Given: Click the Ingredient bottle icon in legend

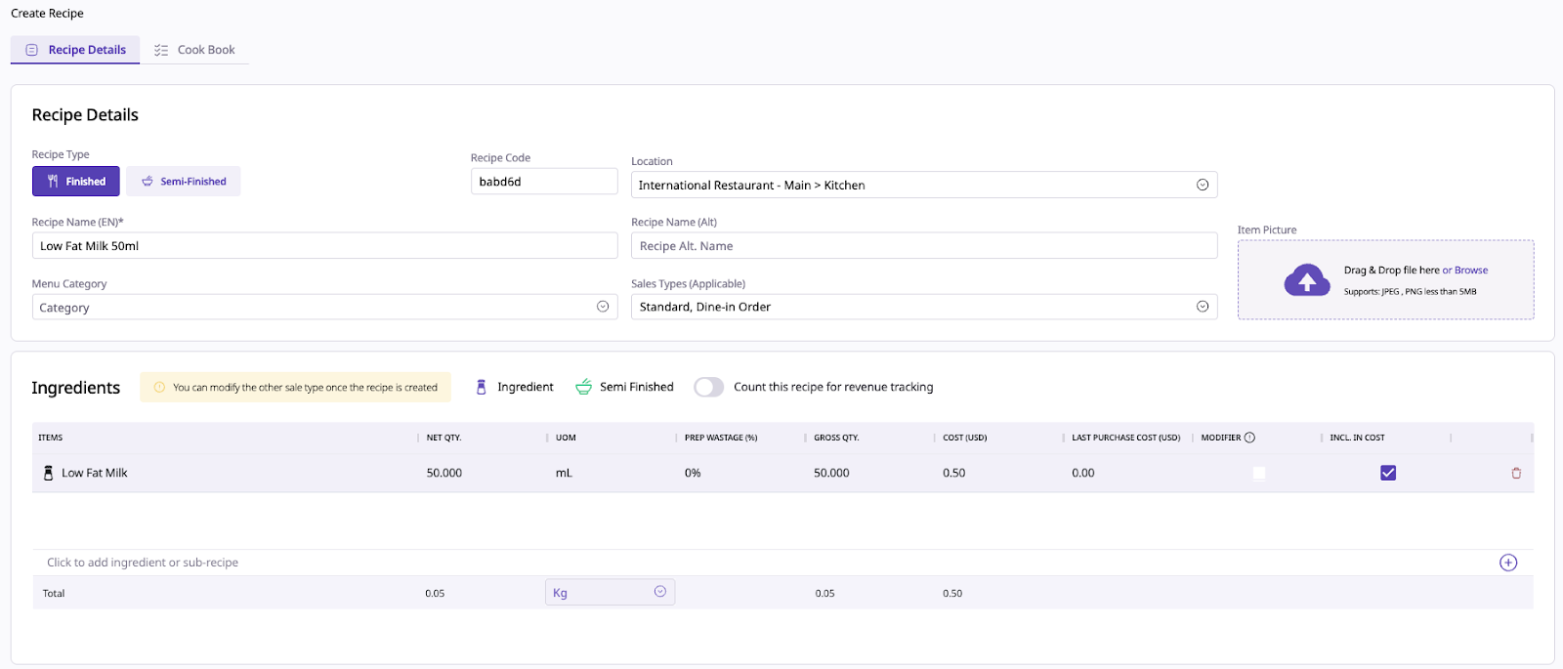Looking at the screenshot, I should (x=481, y=387).
